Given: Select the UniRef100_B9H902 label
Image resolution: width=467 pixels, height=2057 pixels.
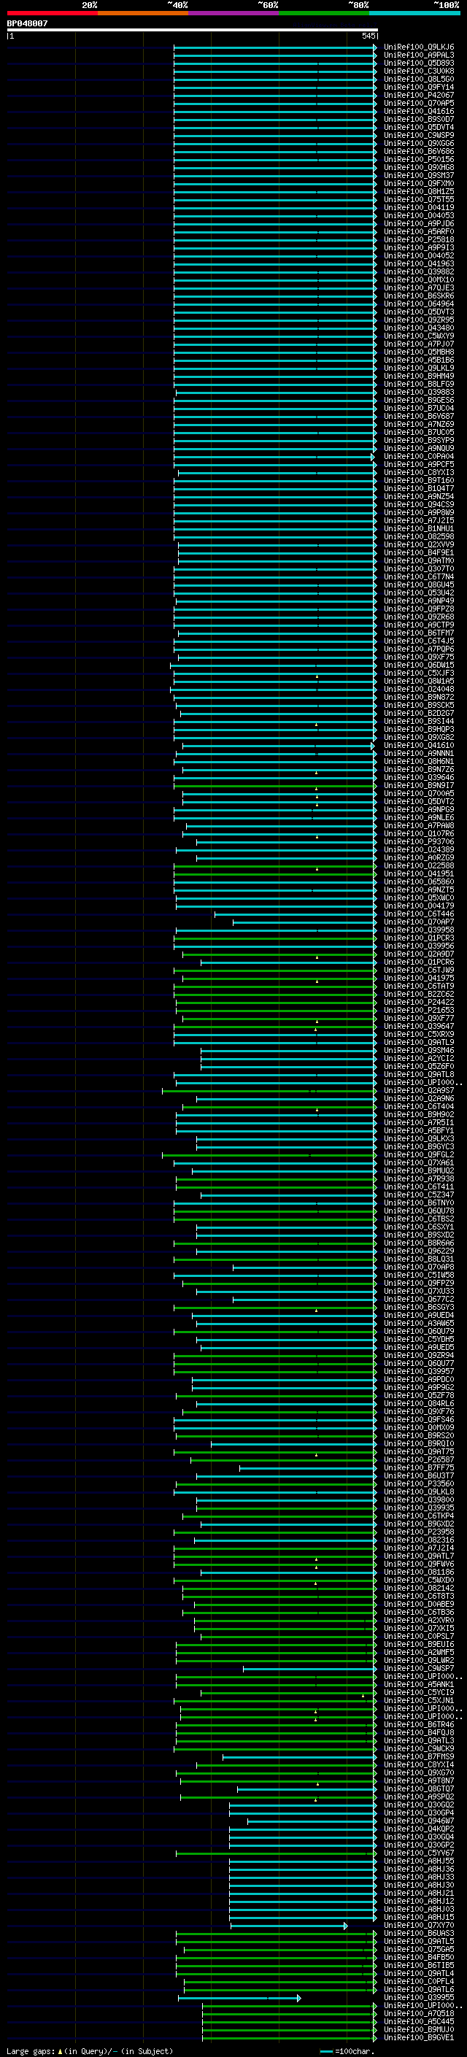Looking at the screenshot, I should [x=418, y=1115].
